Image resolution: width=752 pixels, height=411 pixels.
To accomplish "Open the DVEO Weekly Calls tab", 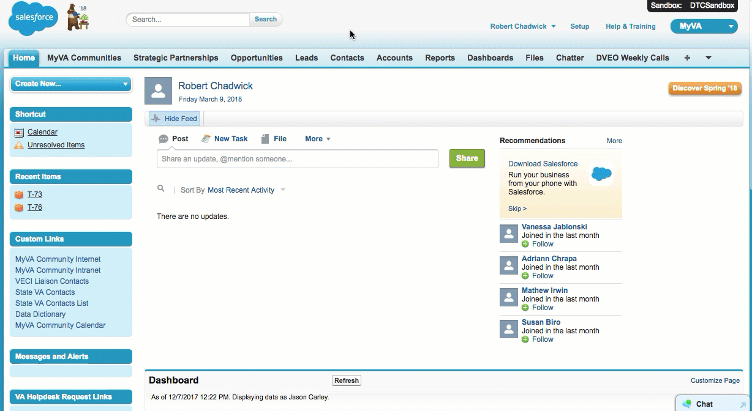I will 633,58.
